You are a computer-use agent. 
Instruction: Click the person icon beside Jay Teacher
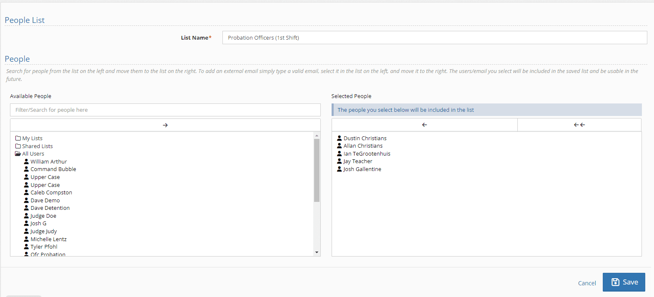[339, 161]
